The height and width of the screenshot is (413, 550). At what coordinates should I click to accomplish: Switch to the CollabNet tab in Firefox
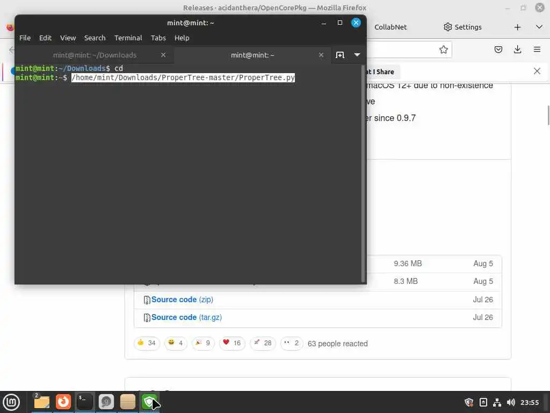tap(390, 27)
